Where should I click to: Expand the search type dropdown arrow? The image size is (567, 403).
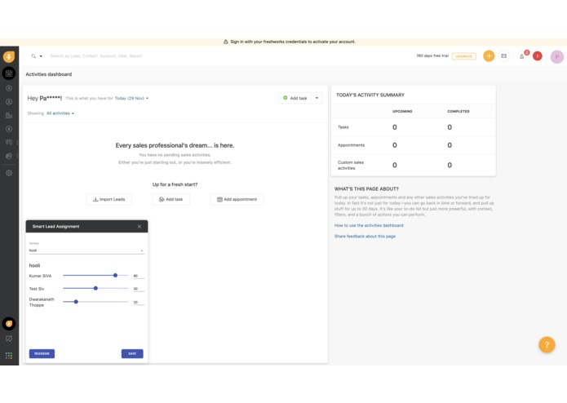point(41,56)
